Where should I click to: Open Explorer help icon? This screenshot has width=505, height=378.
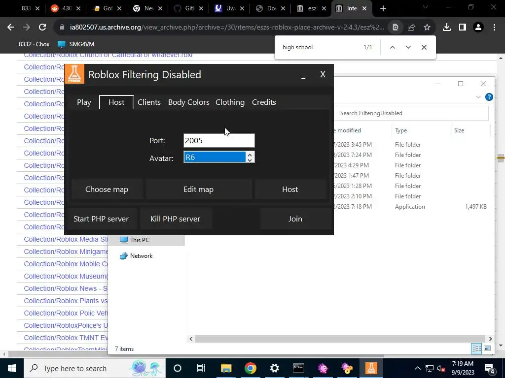(x=489, y=97)
